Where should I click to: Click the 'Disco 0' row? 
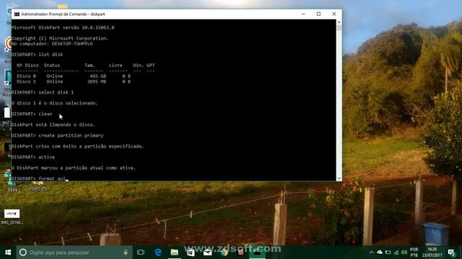(74, 76)
